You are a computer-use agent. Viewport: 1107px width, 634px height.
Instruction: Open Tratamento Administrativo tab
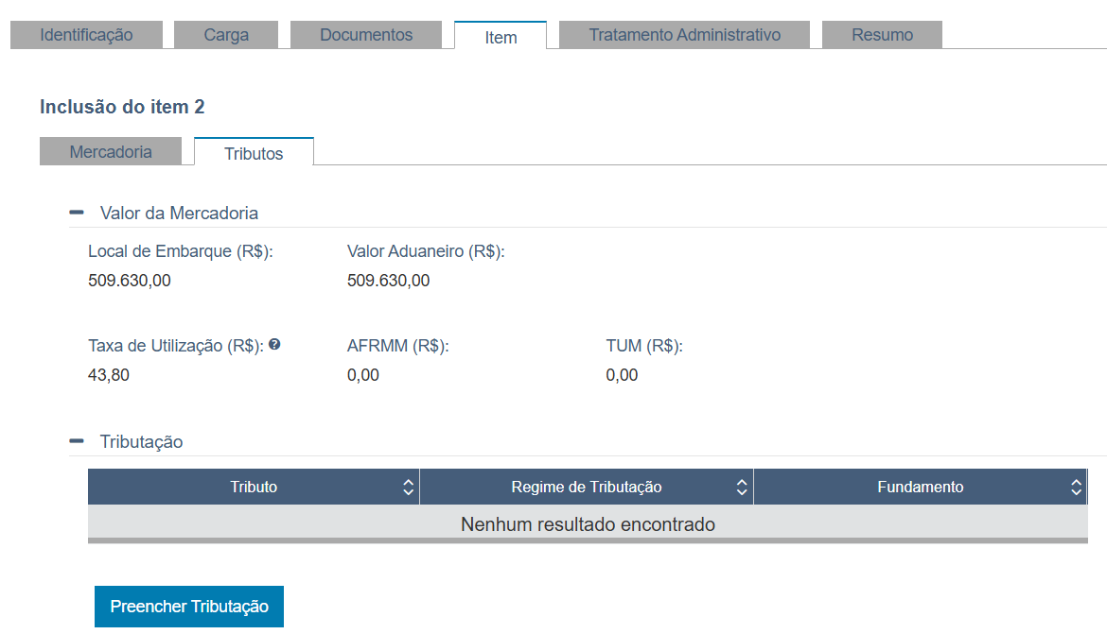coord(684,35)
